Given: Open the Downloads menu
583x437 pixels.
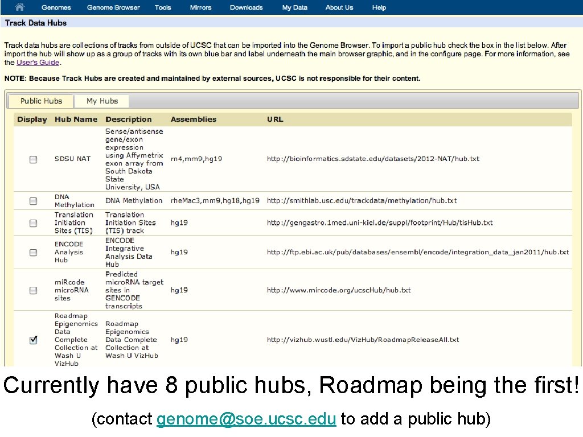Looking at the screenshot, I should 246,7.
